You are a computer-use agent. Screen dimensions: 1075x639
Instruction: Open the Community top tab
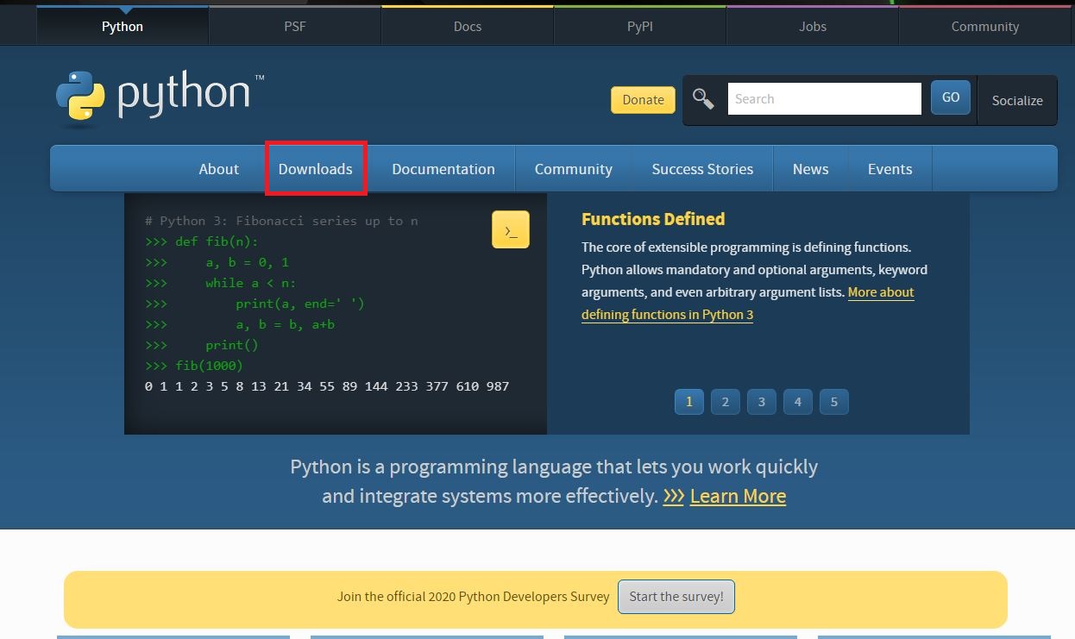pos(985,27)
